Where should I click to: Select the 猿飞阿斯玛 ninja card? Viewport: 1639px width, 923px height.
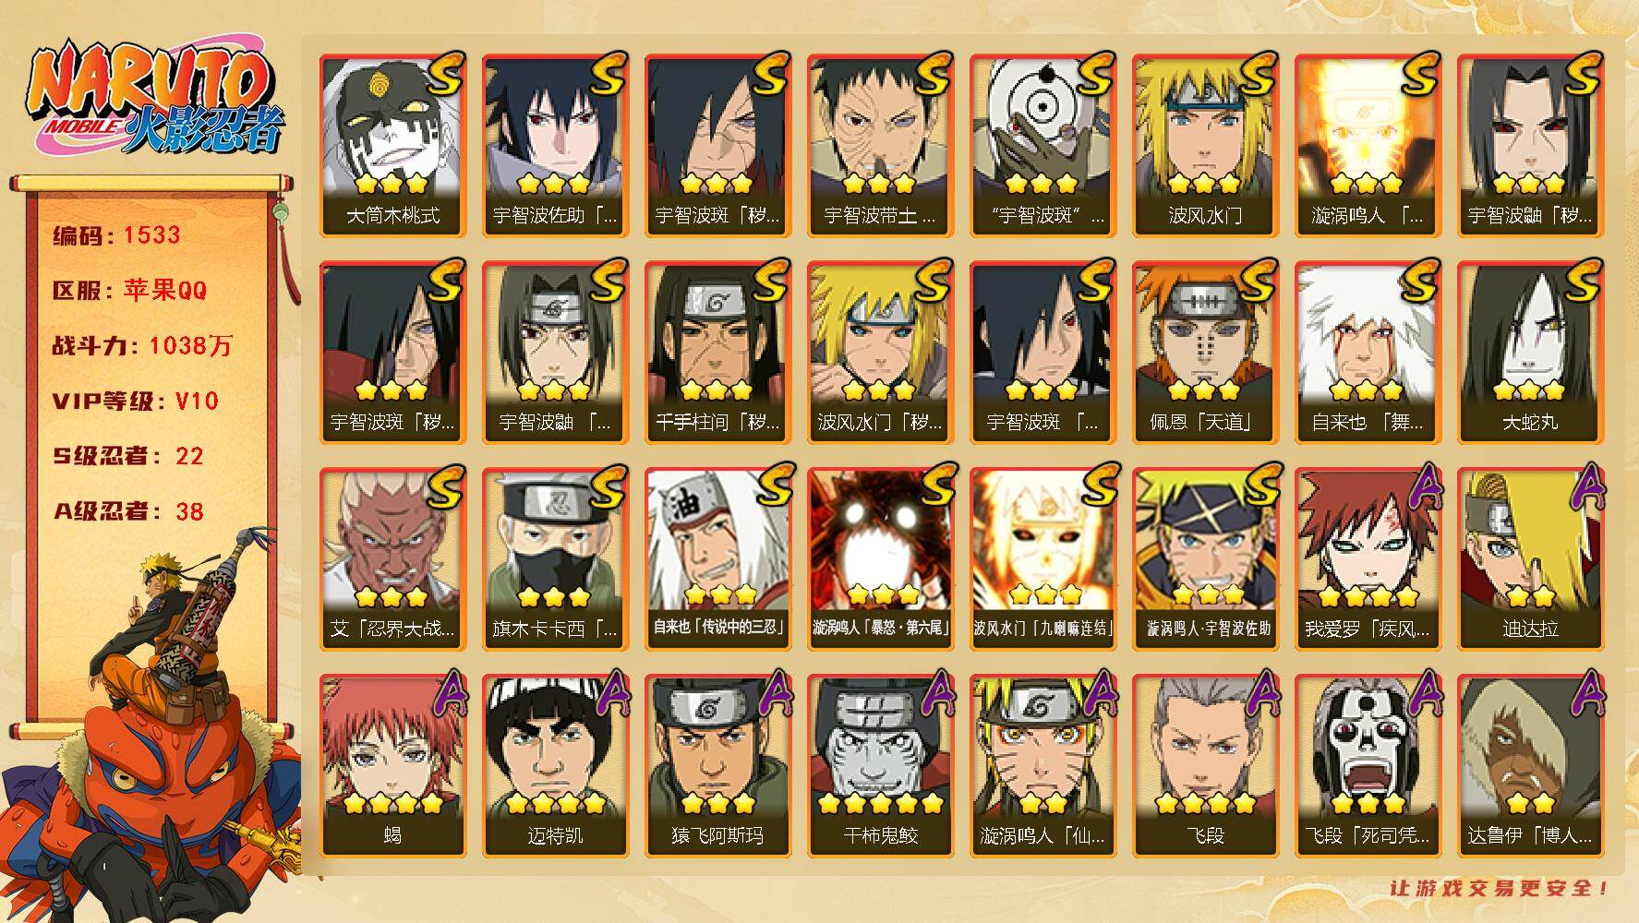tap(717, 766)
